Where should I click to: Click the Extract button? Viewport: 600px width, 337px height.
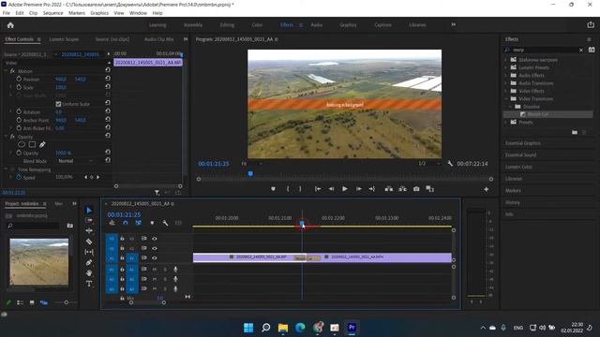pos(402,189)
